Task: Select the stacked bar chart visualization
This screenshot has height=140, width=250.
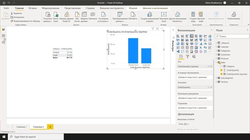Action: tap(178, 36)
